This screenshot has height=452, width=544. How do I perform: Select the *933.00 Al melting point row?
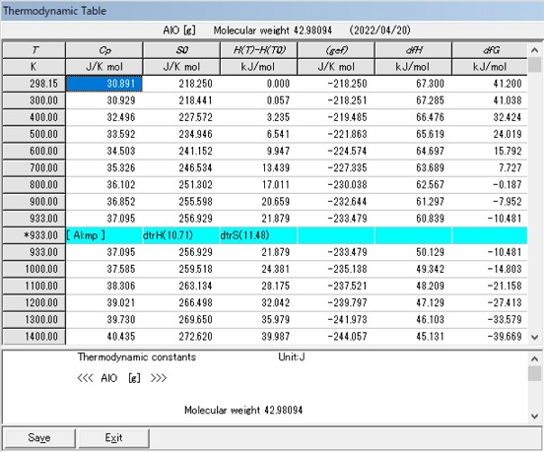265,235
